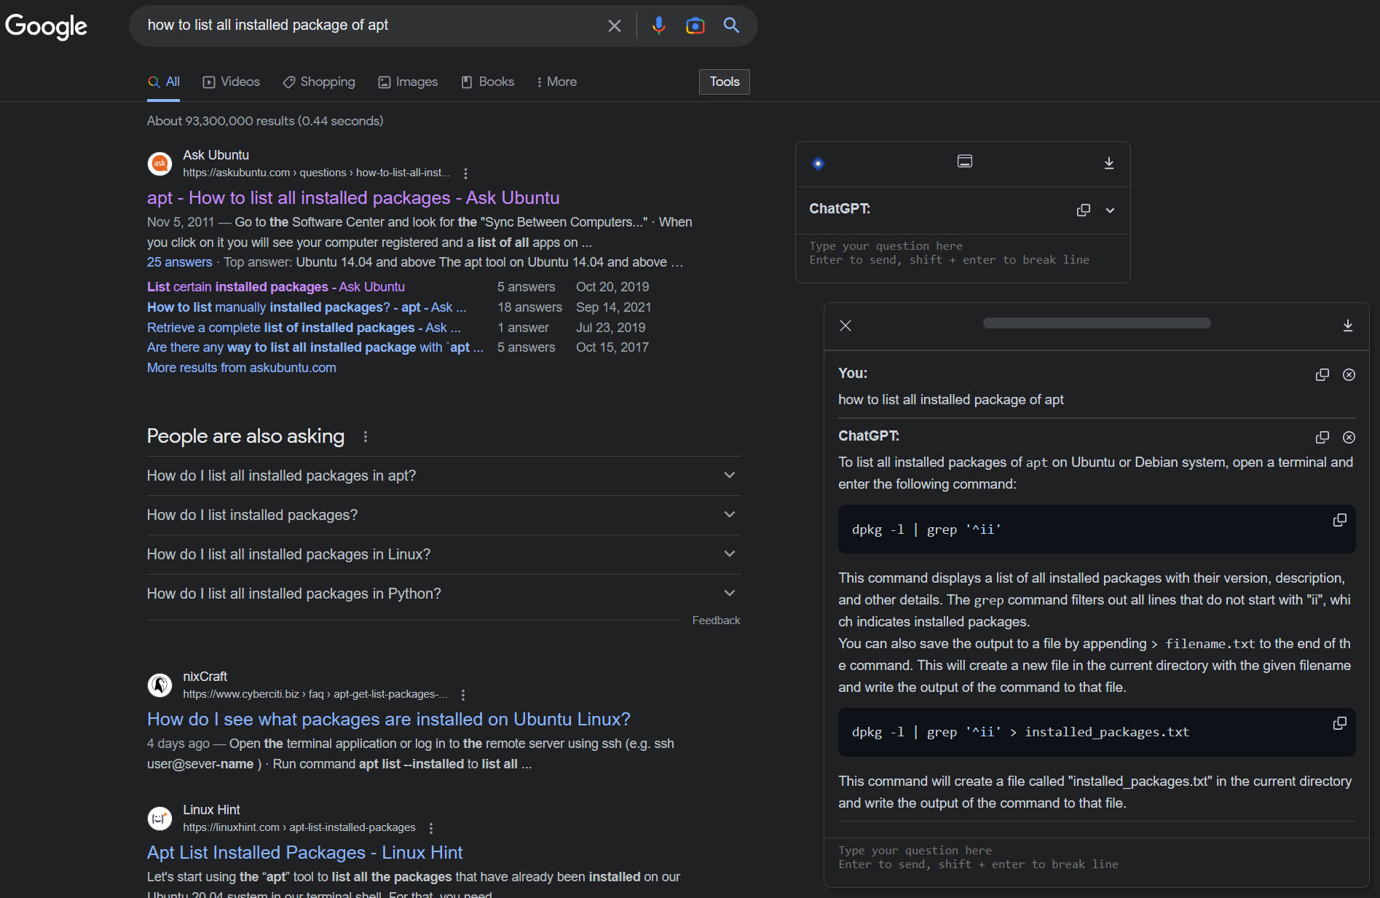The image size is (1380, 898).
Task: Open options menu for Ask Ubuntu result
Action: (x=465, y=173)
